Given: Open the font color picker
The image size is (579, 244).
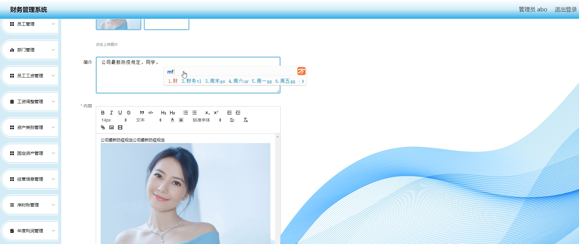Looking at the screenshot, I should click(x=172, y=120).
